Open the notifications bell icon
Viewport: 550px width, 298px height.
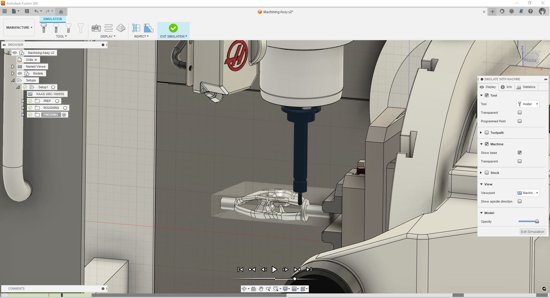[x=521, y=11]
